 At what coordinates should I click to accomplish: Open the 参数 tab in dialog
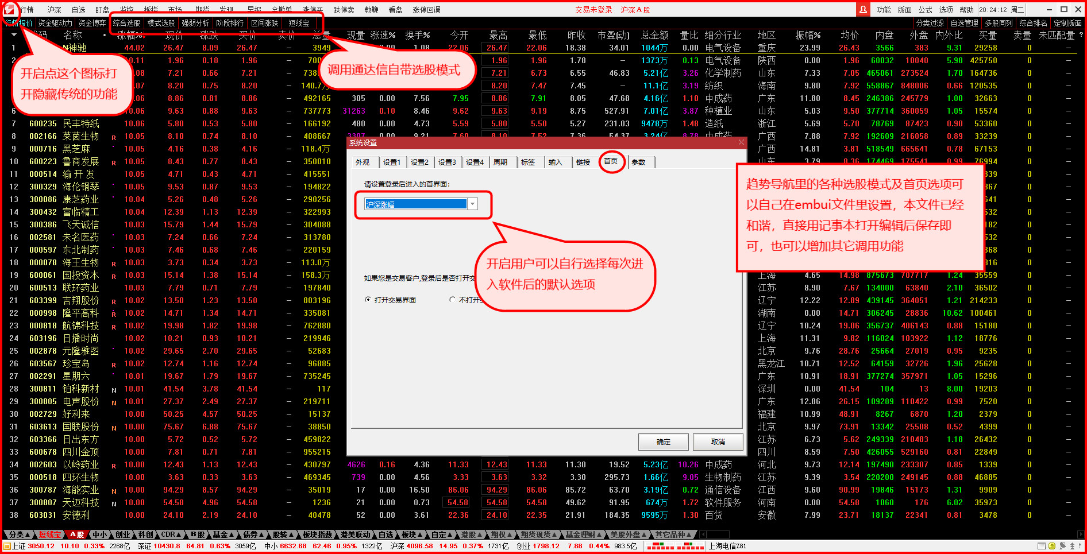(638, 162)
